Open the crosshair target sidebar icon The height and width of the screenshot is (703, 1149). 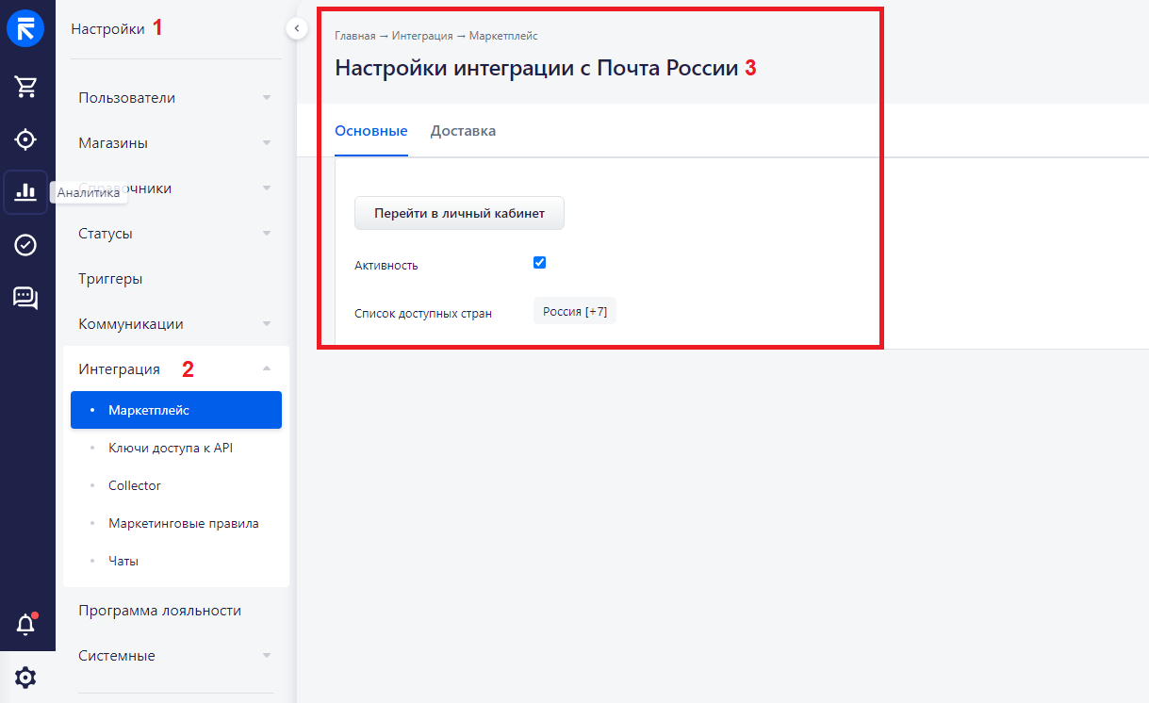[x=25, y=139]
